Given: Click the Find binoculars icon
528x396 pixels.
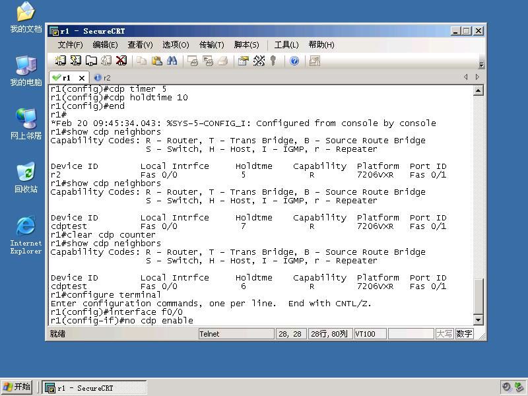Looking at the screenshot, I should click(172, 61).
